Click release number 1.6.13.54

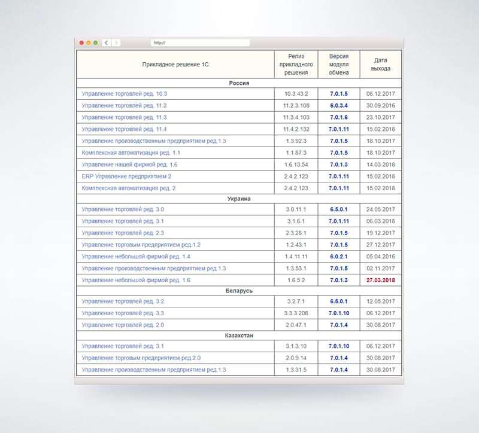pos(296,165)
